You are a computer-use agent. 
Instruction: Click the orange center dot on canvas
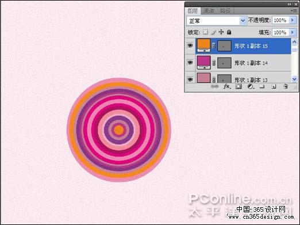pyautogui.click(x=119, y=130)
